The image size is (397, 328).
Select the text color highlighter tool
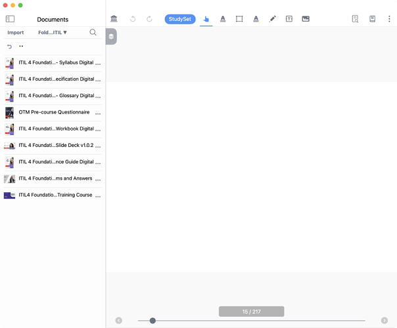(x=256, y=19)
